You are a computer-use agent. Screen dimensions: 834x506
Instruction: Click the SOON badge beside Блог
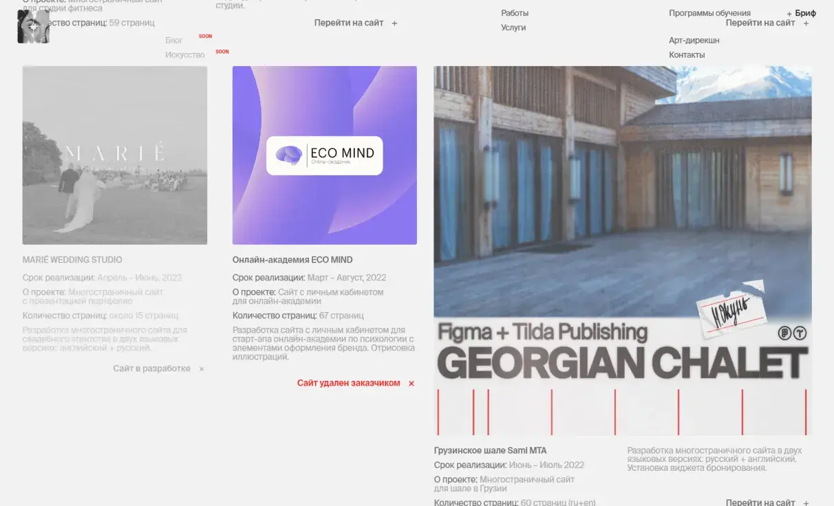205,36
